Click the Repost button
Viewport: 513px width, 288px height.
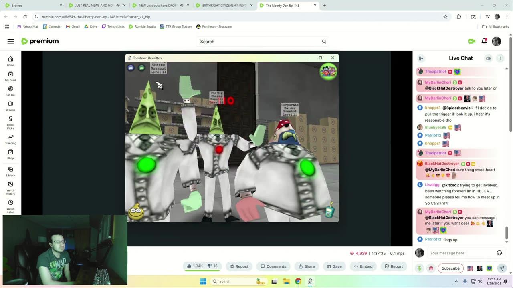(238, 266)
